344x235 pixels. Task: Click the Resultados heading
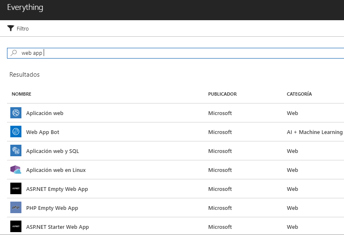click(24, 75)
